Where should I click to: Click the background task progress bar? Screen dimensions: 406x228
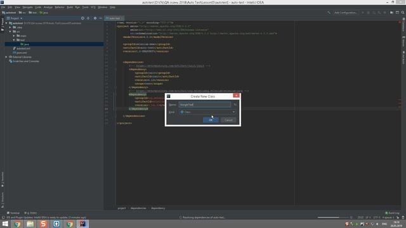[333, 217]
